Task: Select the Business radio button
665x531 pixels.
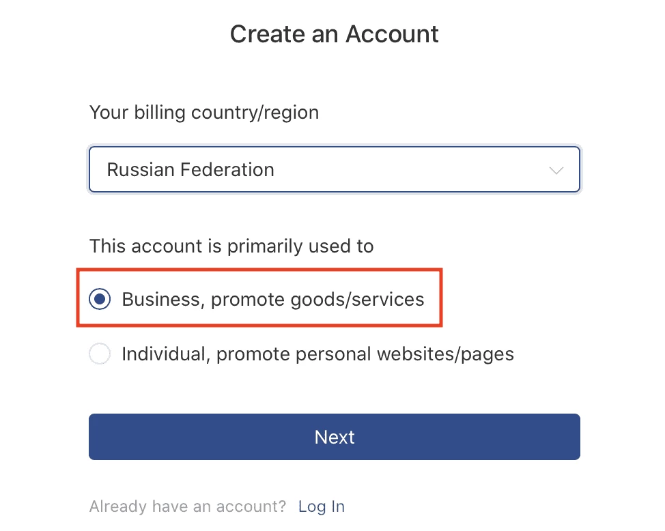Action: coord(100,299)
